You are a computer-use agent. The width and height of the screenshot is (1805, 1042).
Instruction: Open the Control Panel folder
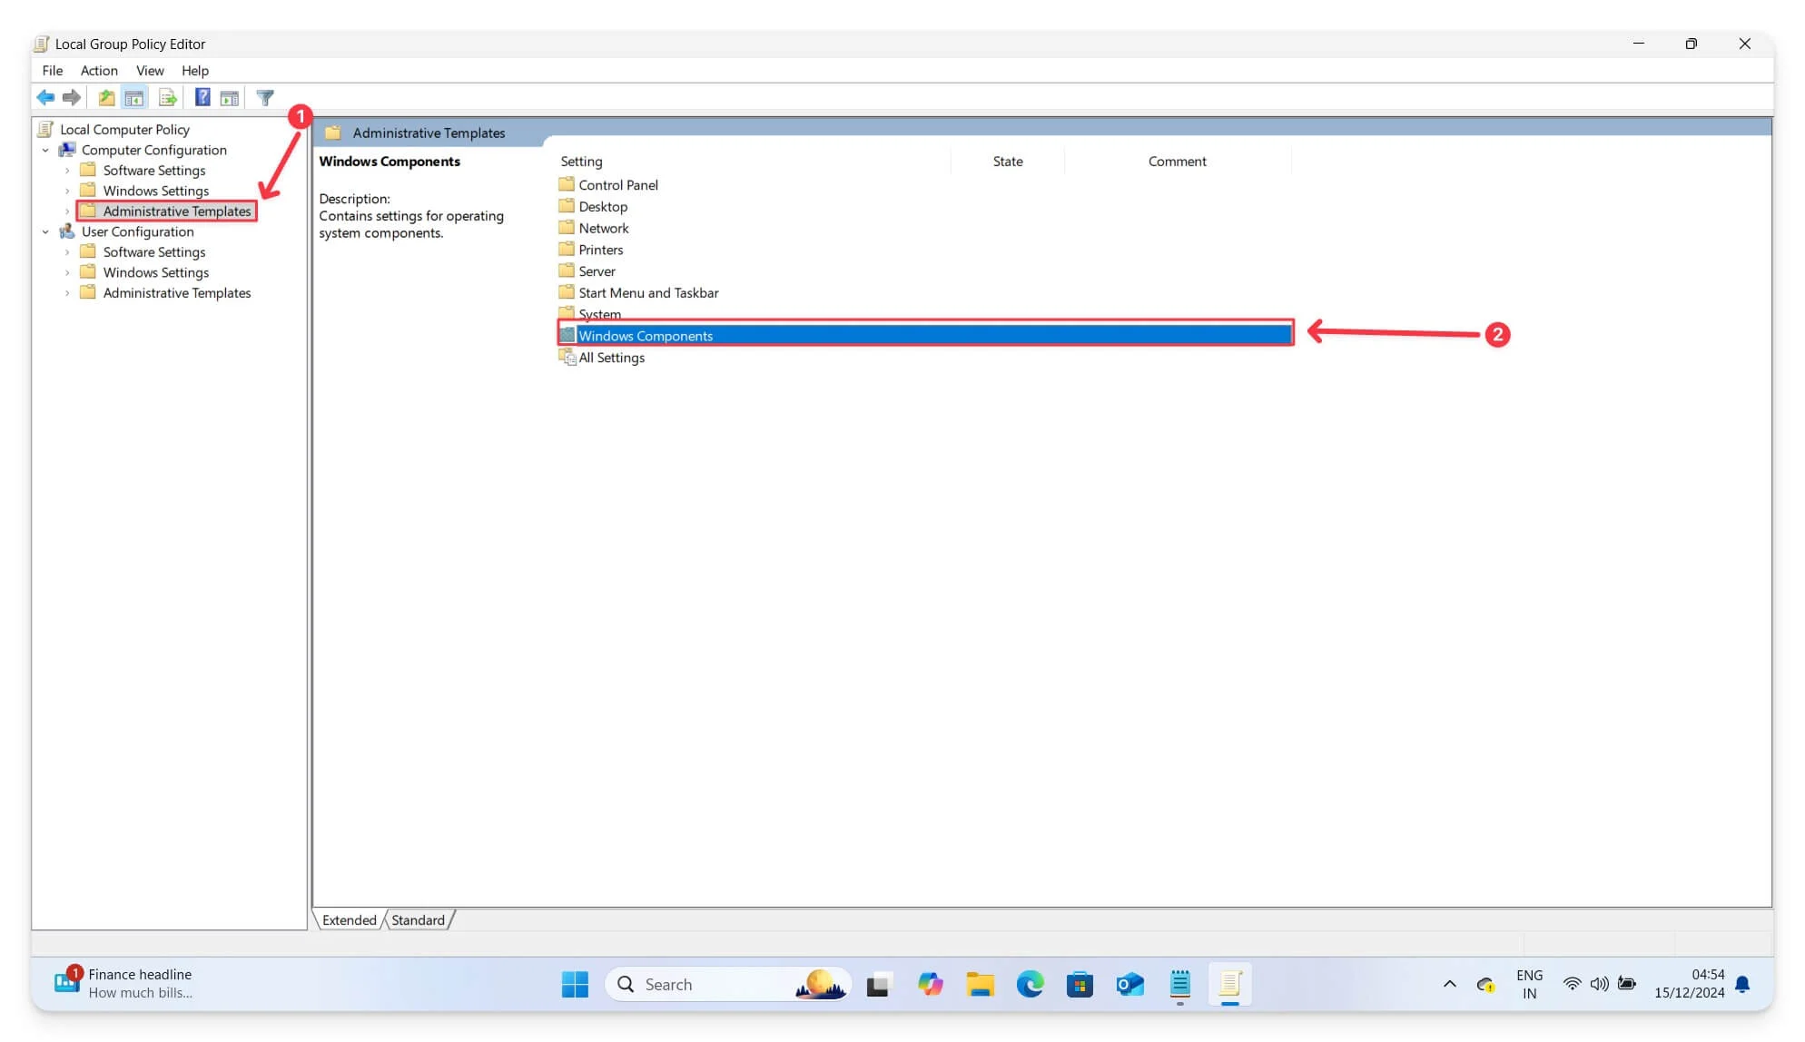pyautogui.click(x=617, y=183)
